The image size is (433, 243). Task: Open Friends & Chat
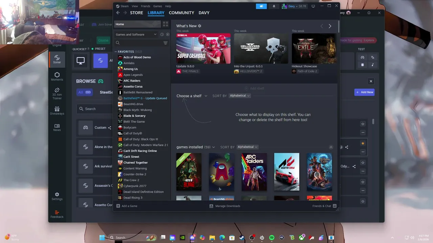click(x=324, y=206)
